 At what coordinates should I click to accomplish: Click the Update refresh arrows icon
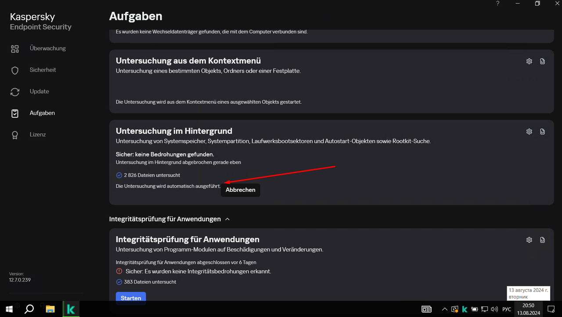click(x=15, y=92)
